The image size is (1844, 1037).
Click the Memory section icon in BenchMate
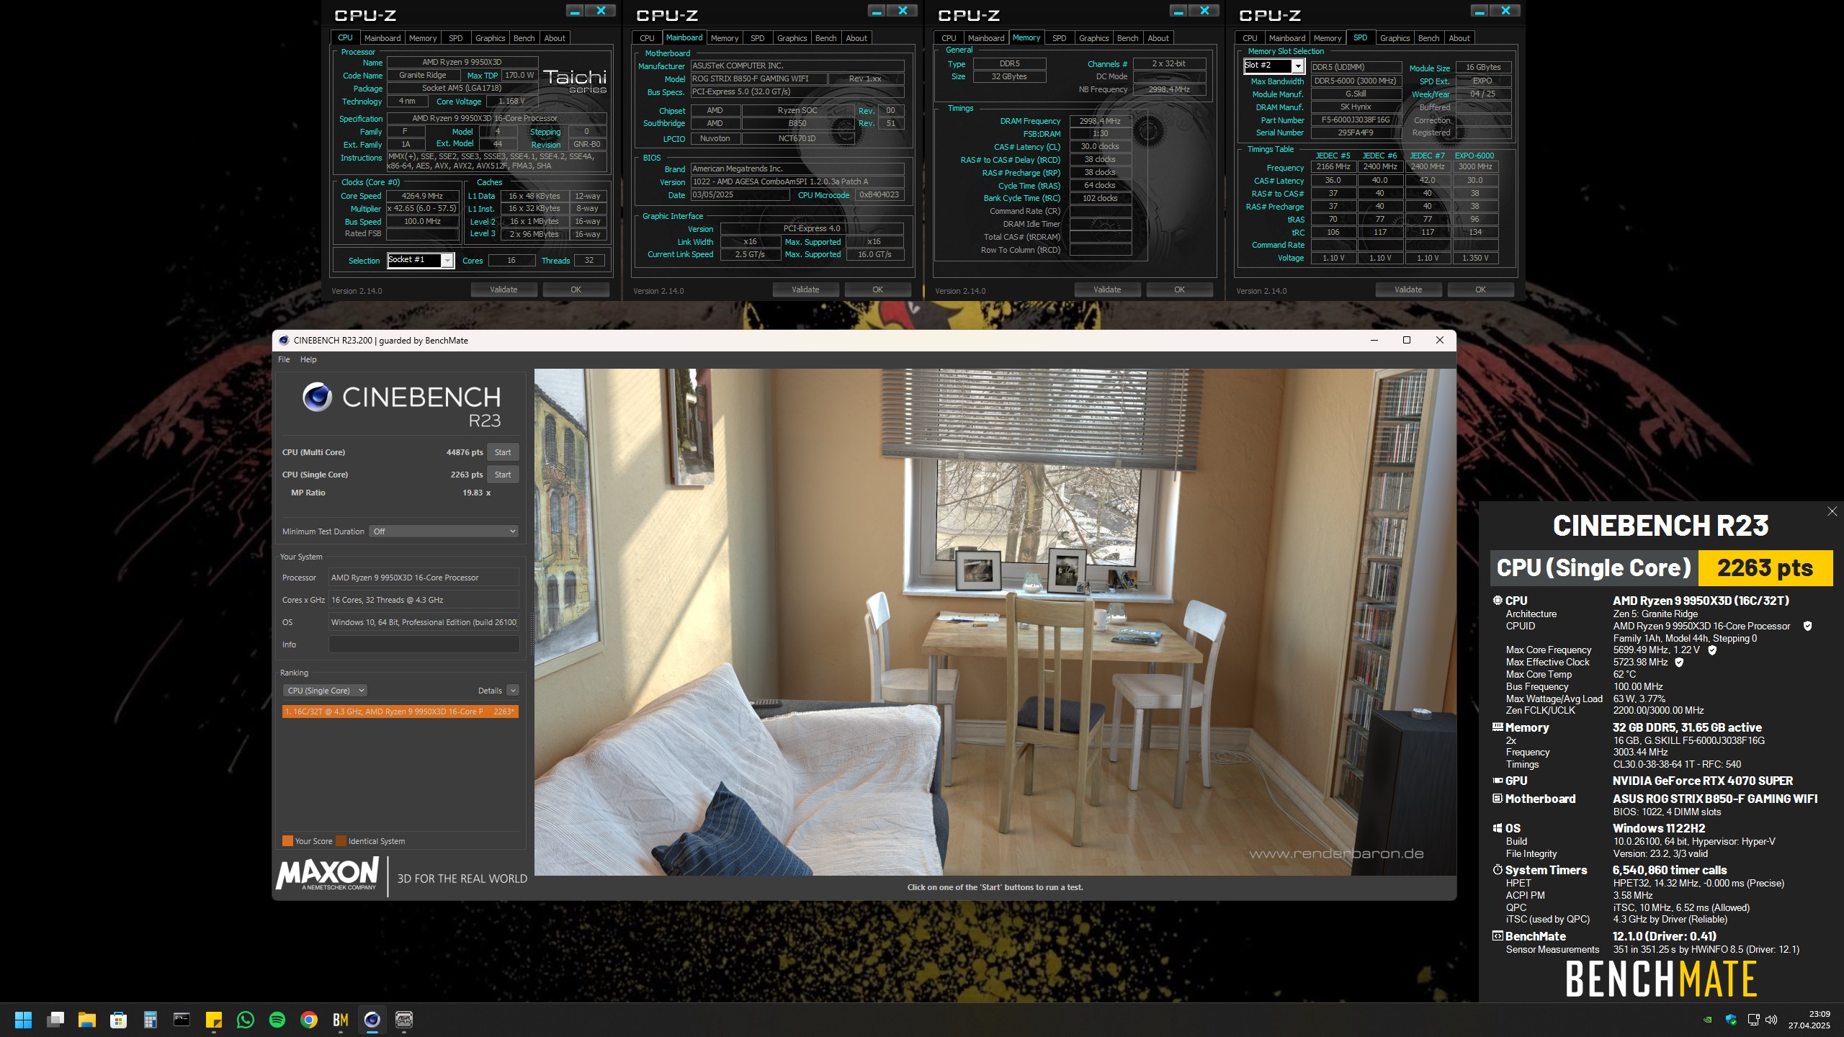[1498, 727]
